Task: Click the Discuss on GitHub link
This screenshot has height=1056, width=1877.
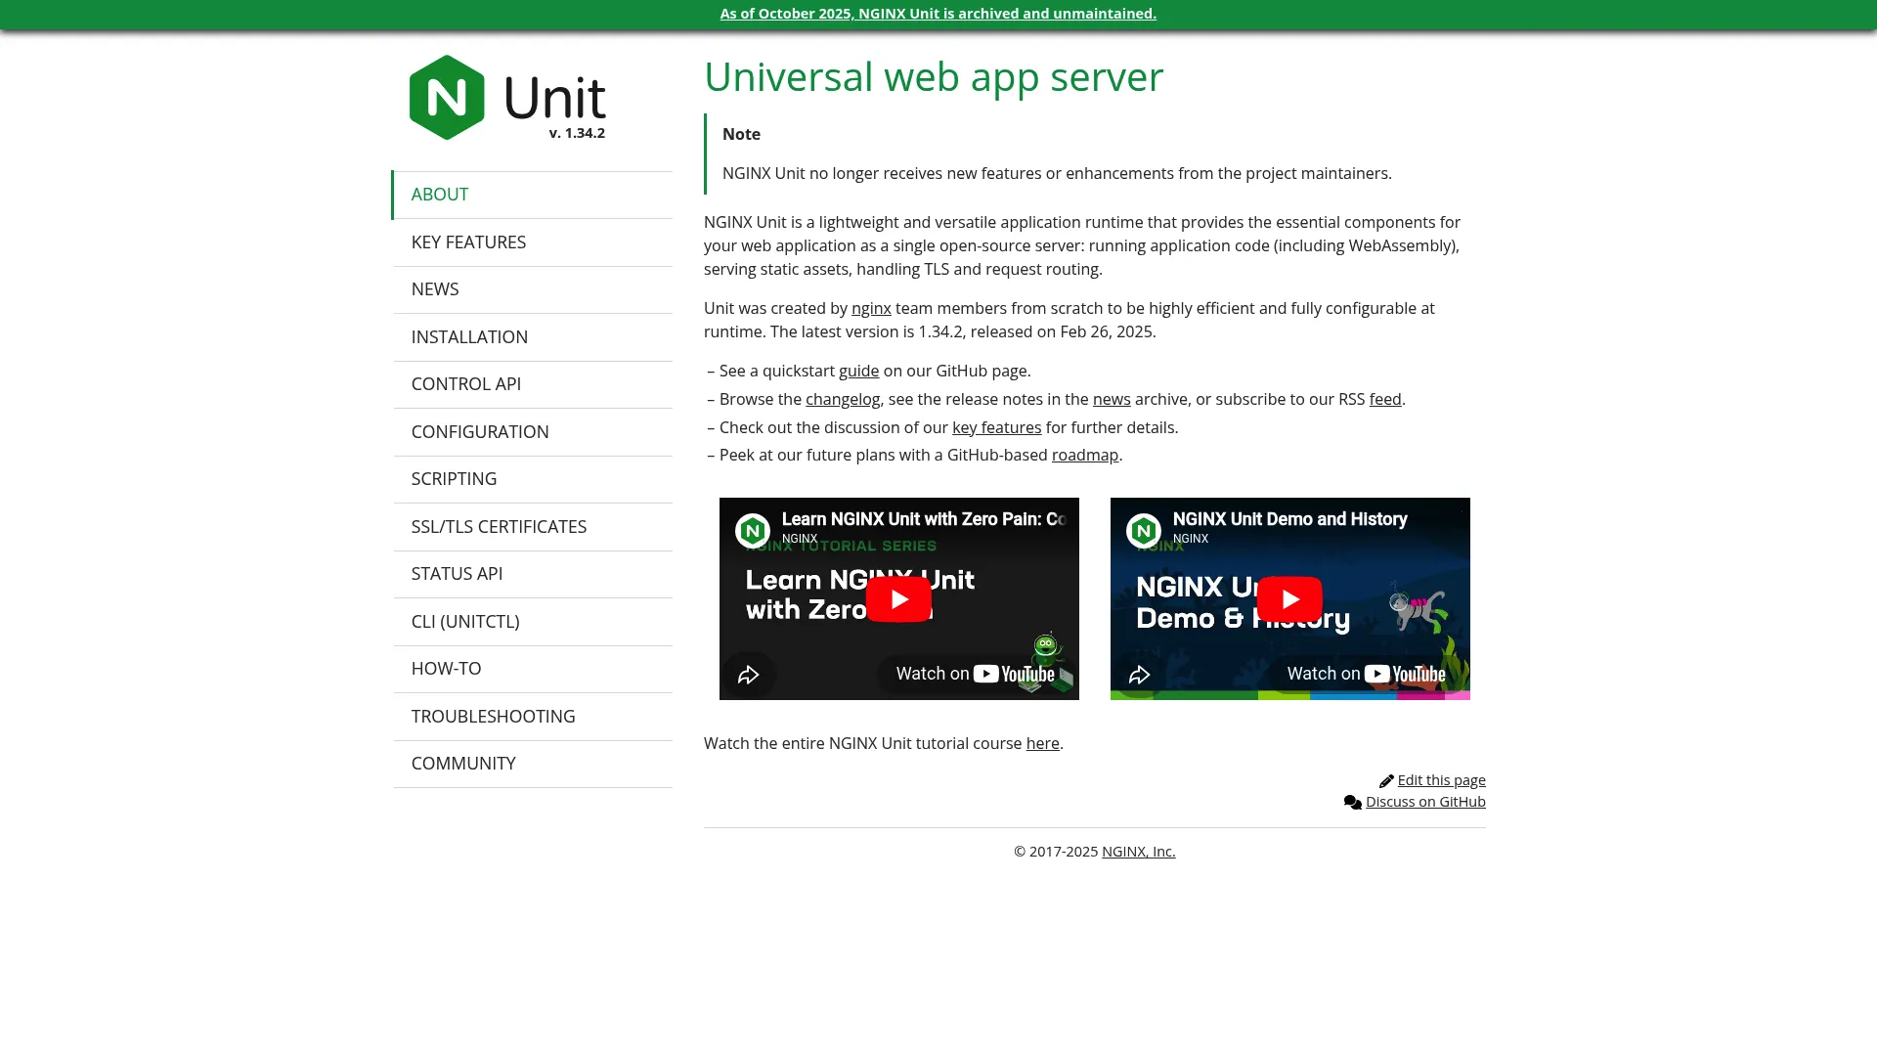Action: 1425,802
